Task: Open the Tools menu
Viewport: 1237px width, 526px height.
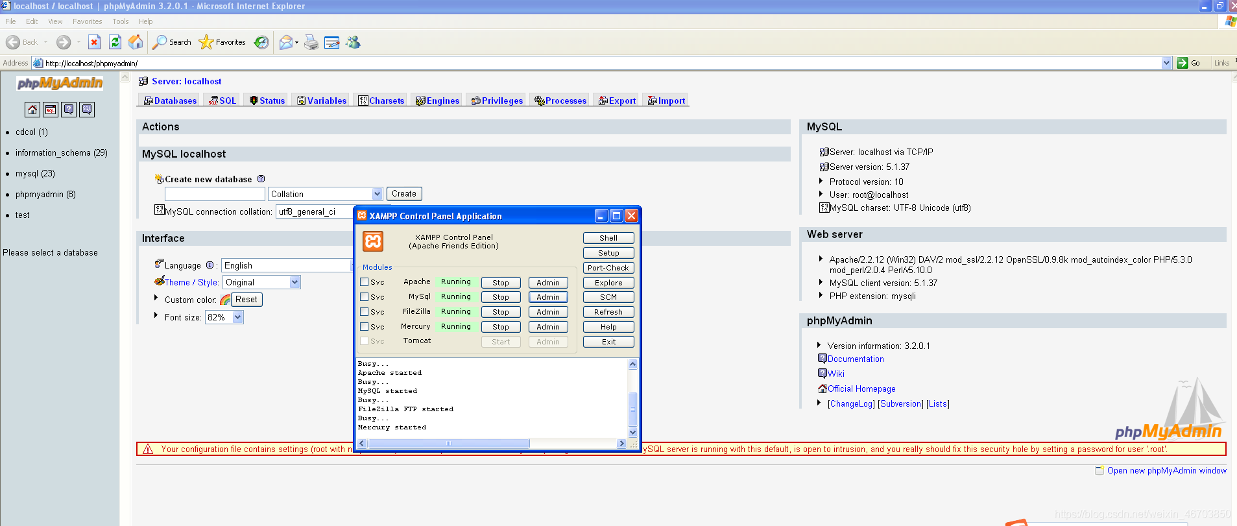Action: 121,21
